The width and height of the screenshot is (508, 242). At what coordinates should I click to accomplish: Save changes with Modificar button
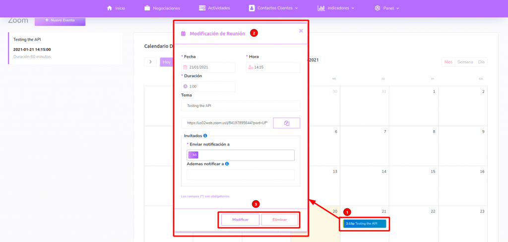(x=241, y=220)
